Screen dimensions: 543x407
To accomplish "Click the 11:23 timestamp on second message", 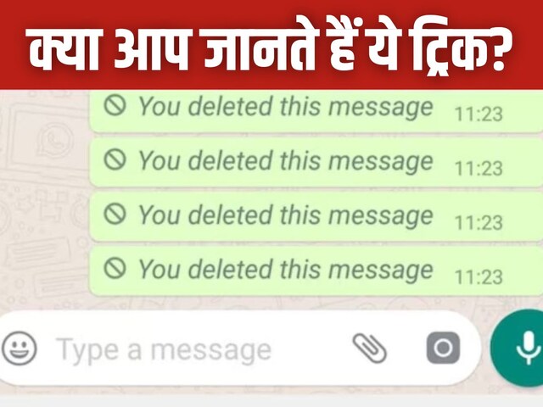I will click(479, 169).
